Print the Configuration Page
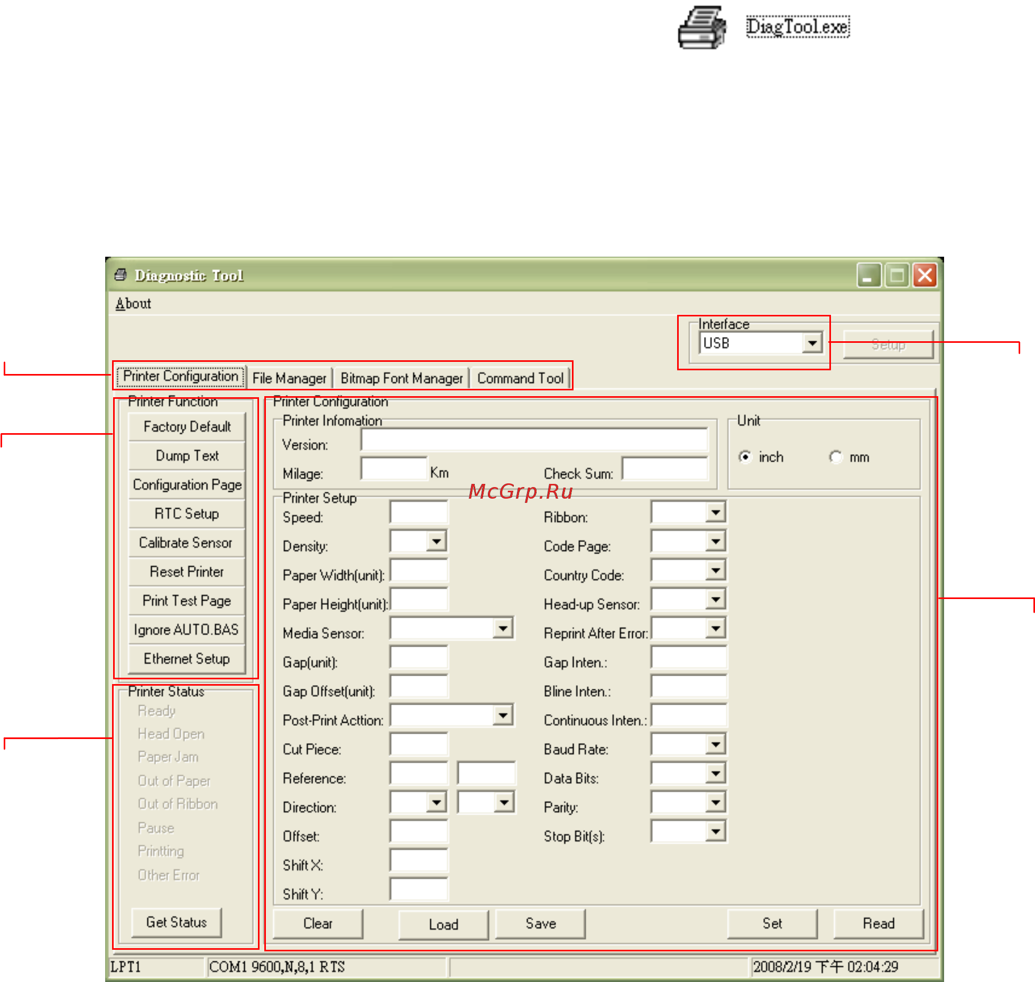 click(187, 484)
